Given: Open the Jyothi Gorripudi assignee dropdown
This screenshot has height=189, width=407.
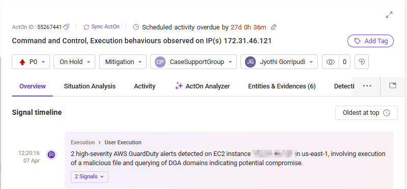Looking at the screenshot, I should pos(279,62).
